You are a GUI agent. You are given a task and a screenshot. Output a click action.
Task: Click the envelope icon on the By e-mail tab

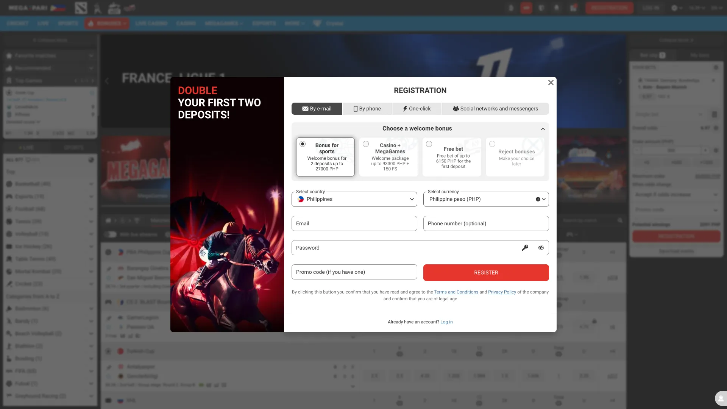[306, 109]
